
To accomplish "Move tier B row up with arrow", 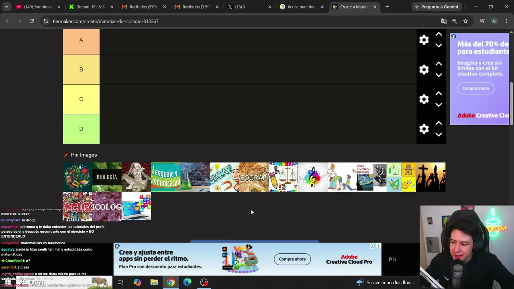I will 439,64.
